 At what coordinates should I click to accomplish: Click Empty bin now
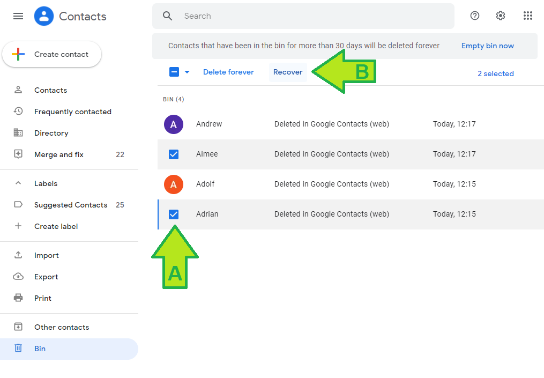pos(487,46)
